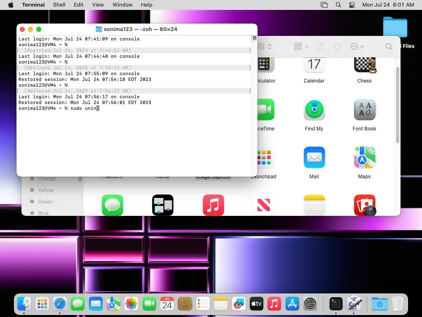Open the Music icon in the Dock
Screen dimensions: 422x317
[274, 304]
